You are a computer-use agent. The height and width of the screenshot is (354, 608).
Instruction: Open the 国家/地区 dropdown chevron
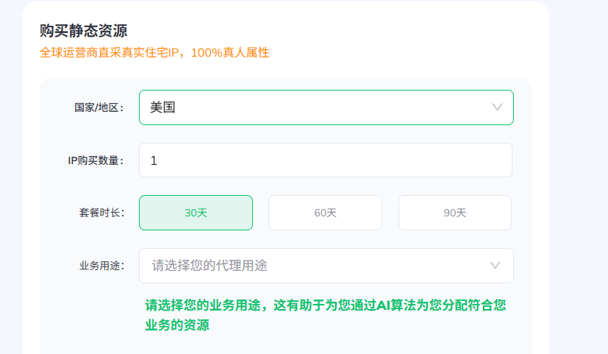(497, 107)
